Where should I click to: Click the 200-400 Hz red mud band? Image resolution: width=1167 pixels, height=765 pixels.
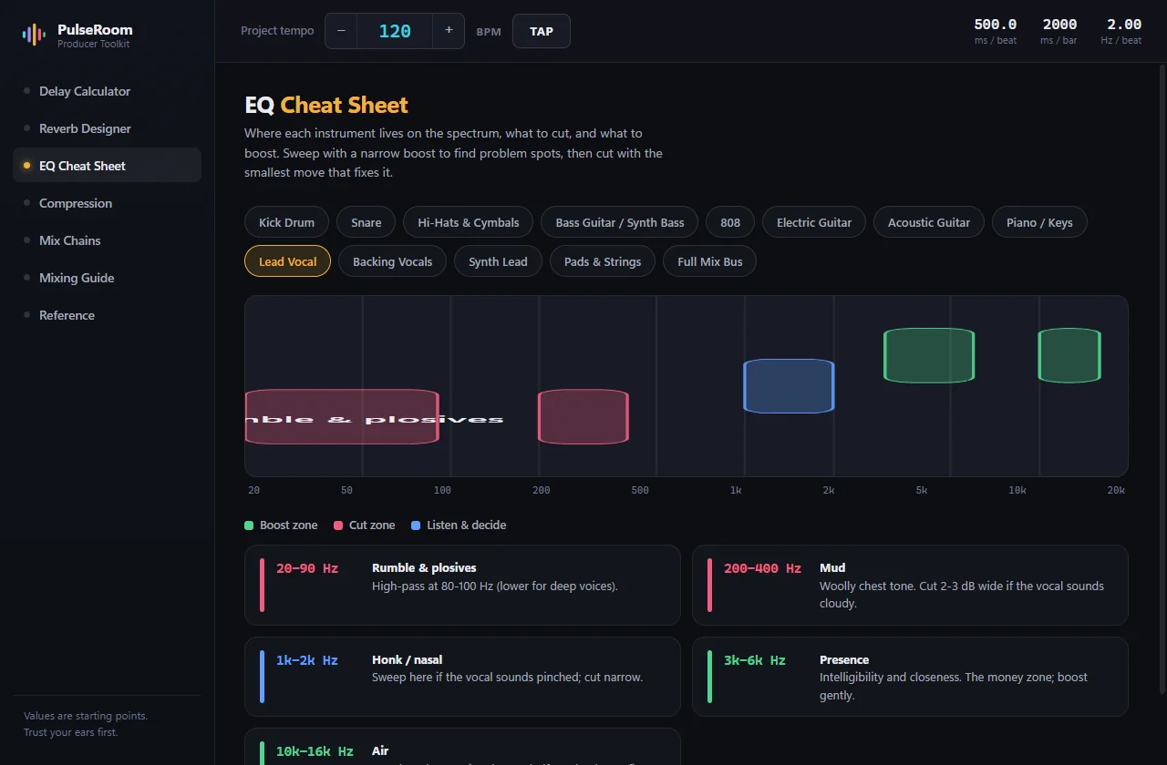[583, 417]
